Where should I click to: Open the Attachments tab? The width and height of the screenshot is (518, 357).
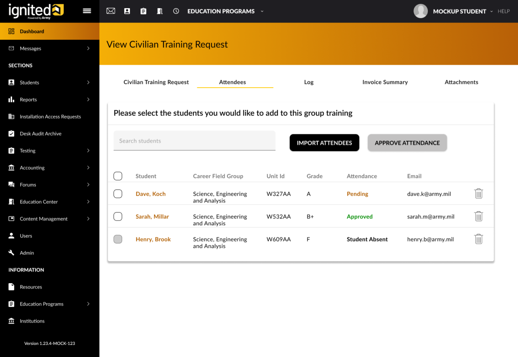click(x=461, y=82)
